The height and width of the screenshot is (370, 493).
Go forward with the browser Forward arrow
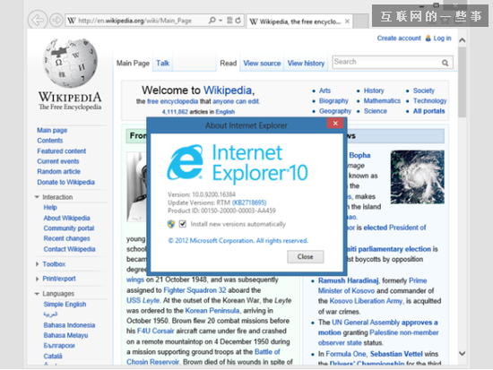56,21
